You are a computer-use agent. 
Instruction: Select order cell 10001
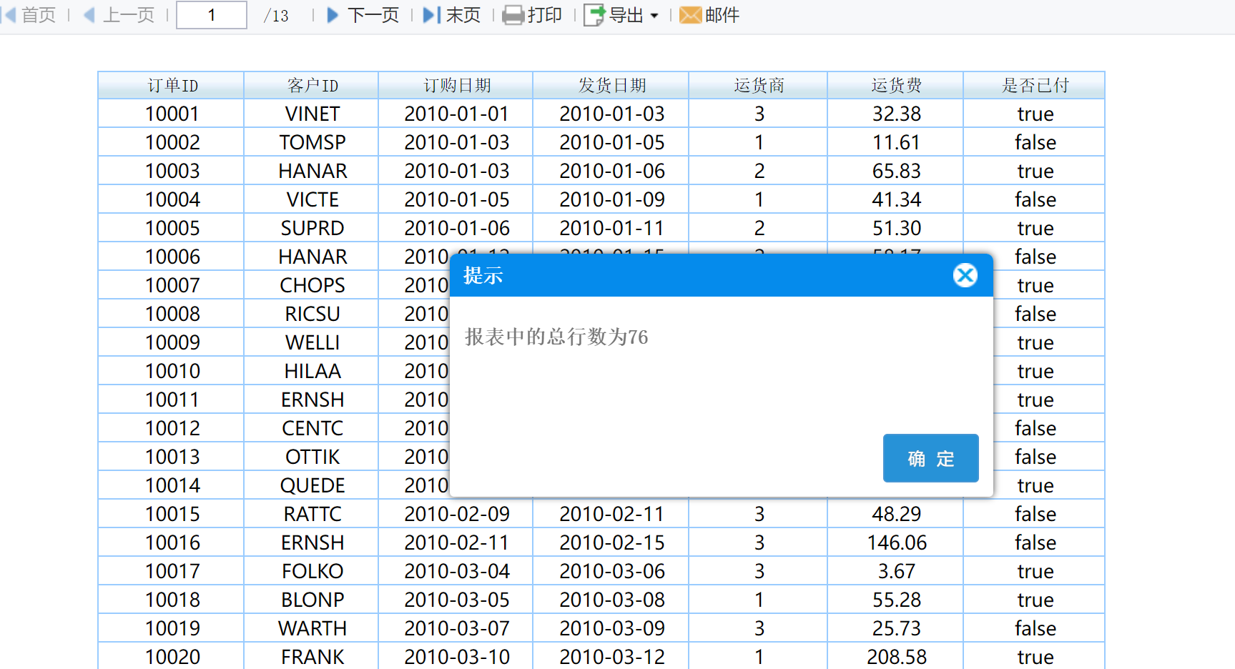pos(172,114)
